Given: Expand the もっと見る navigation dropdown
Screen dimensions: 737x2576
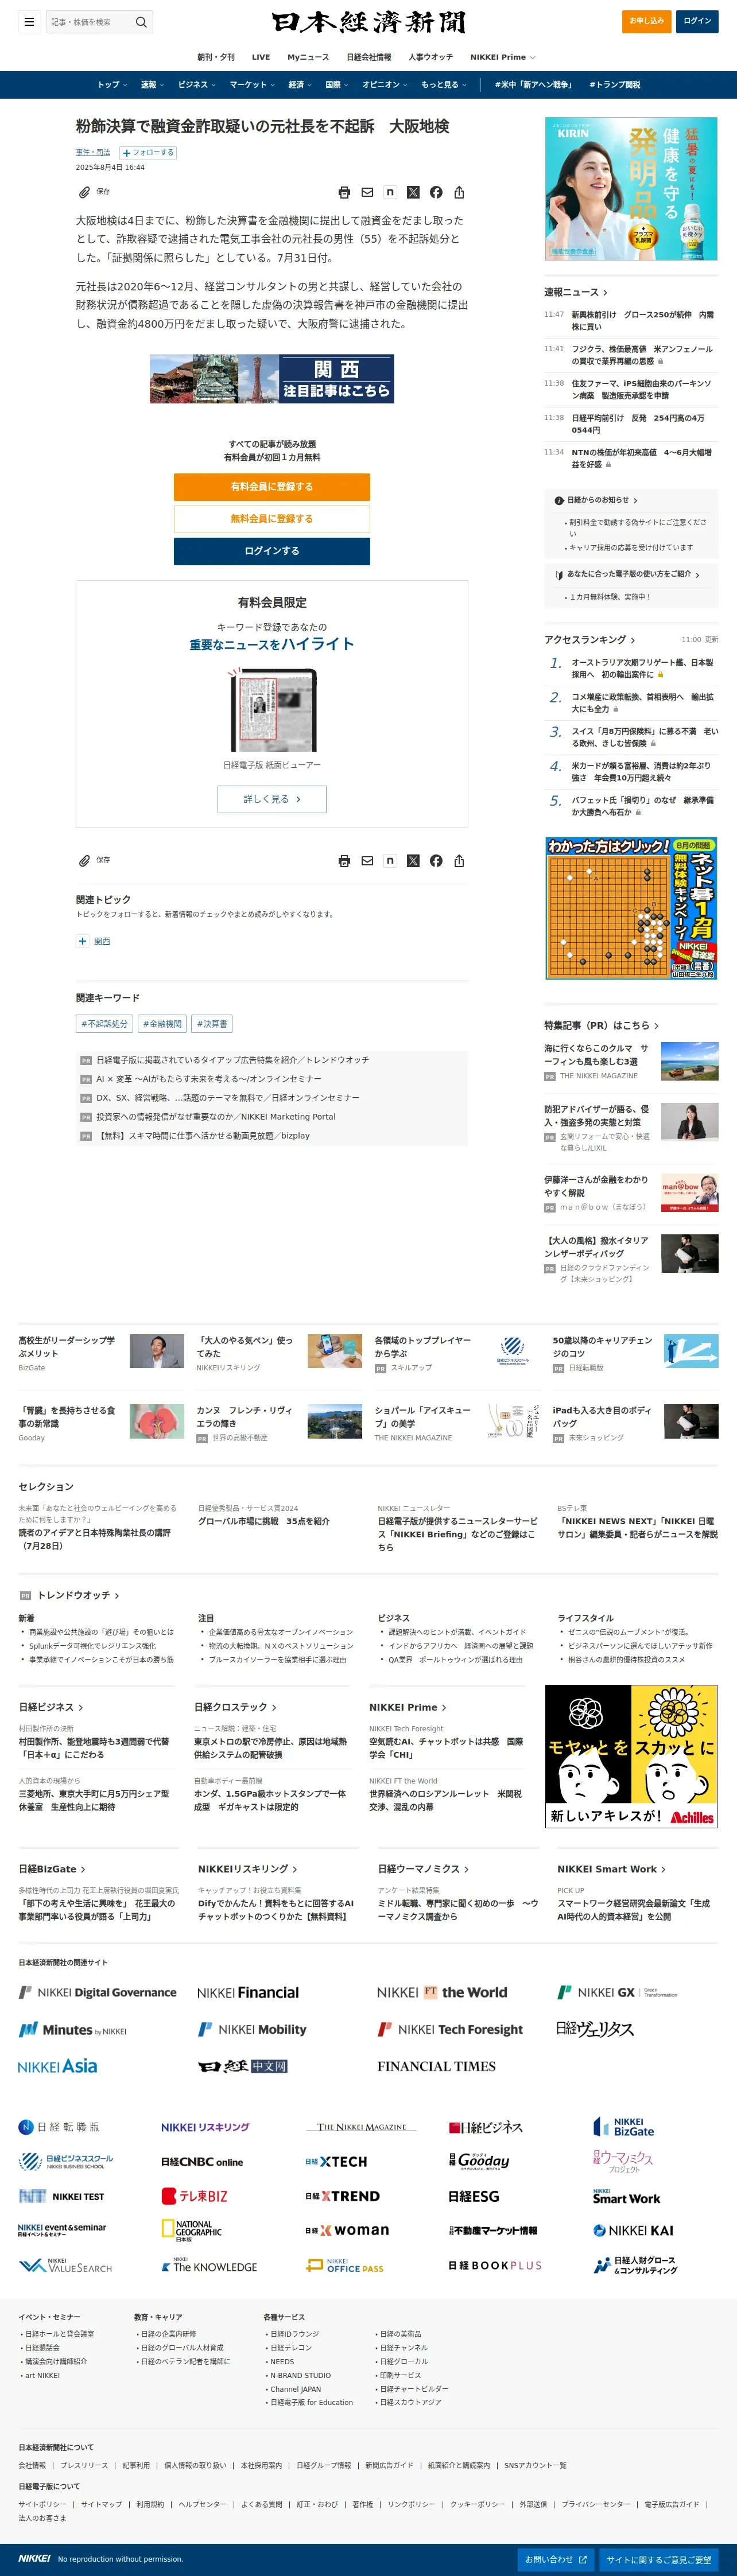Looking at the screenshot, I should click(x=444, y=85).
